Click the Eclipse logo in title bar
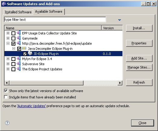Viewport: 158px width, 131px height. pos(4,4)
